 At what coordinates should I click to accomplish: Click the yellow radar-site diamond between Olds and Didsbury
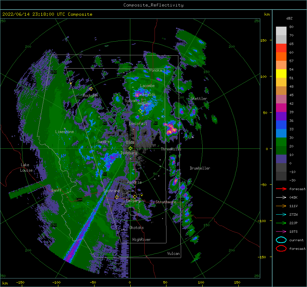click(130, 148)
